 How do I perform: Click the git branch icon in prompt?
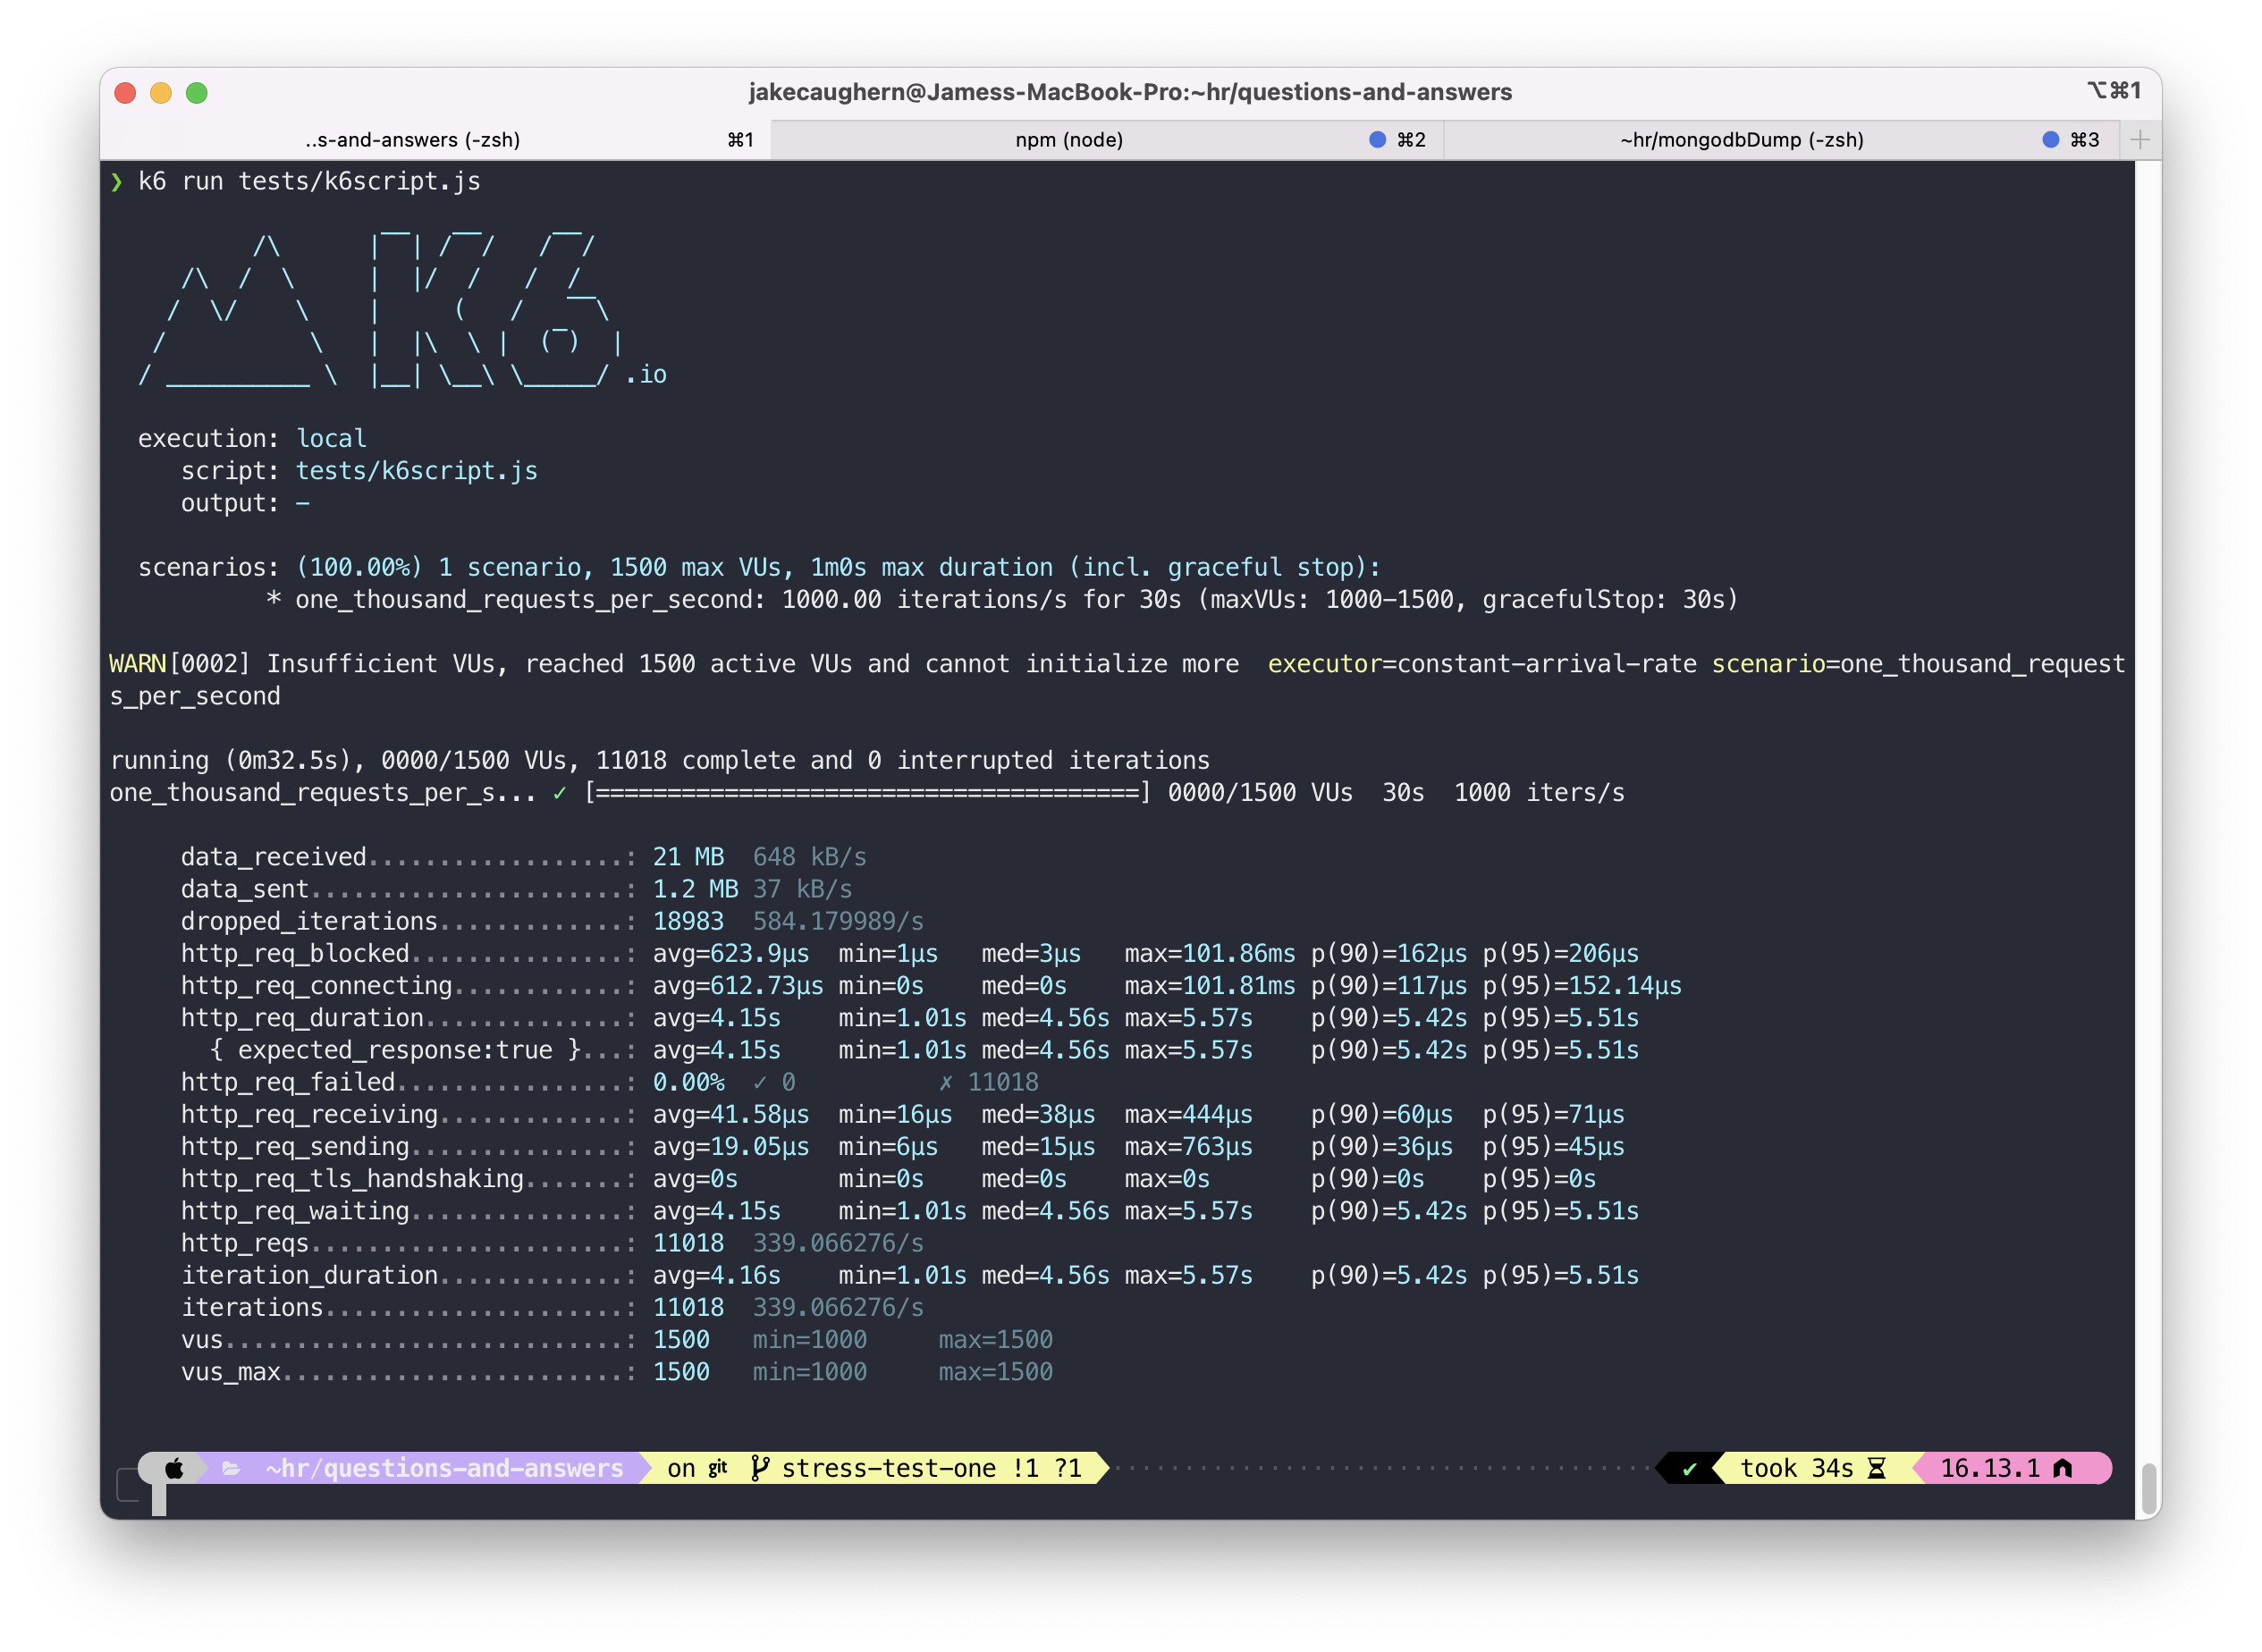pyautogui.click(x=760, y=1468)
